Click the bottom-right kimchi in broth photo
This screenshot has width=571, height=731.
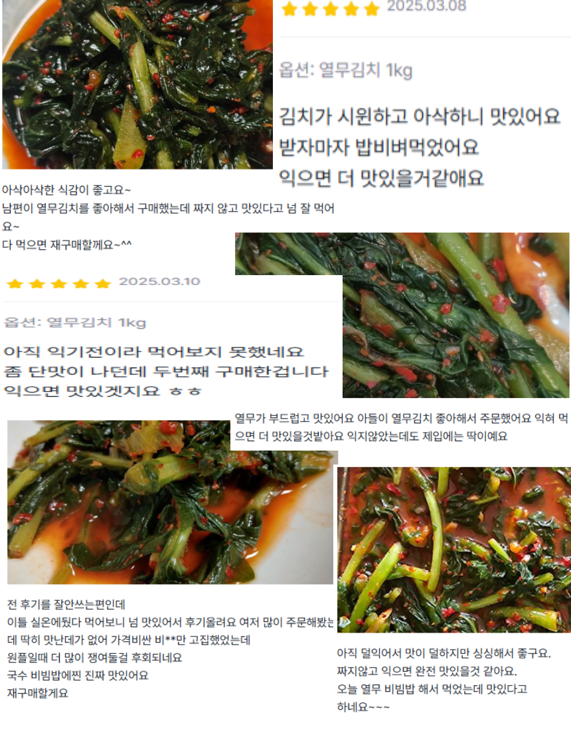coord(454,550)
